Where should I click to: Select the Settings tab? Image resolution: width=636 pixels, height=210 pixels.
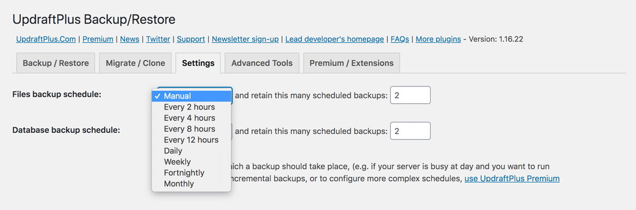pyautogui.click(x=198, y=63)
